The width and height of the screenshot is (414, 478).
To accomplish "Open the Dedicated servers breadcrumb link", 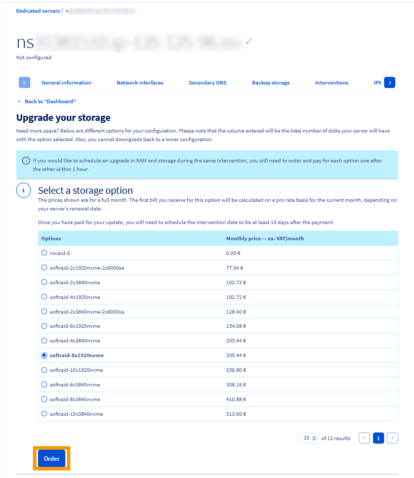I will pos(38,11).
